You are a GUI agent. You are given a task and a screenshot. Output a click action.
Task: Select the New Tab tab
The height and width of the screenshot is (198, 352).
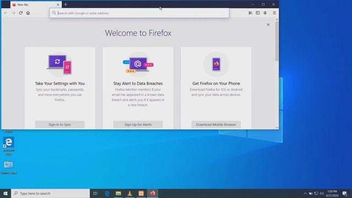tap(36, 4)
